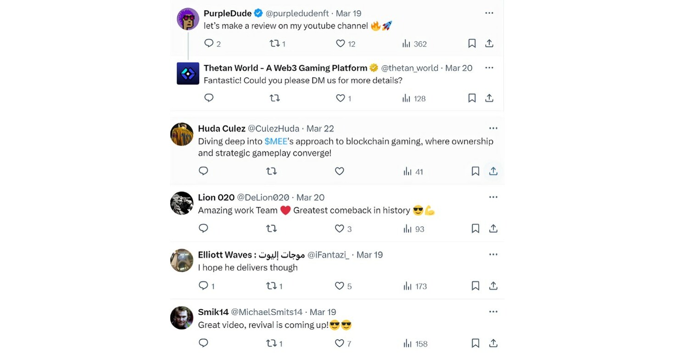Open @thetan_world profile handle
The height and width of the screenshot is (353, 675).
pyautogui.click(x=410, y=68)
